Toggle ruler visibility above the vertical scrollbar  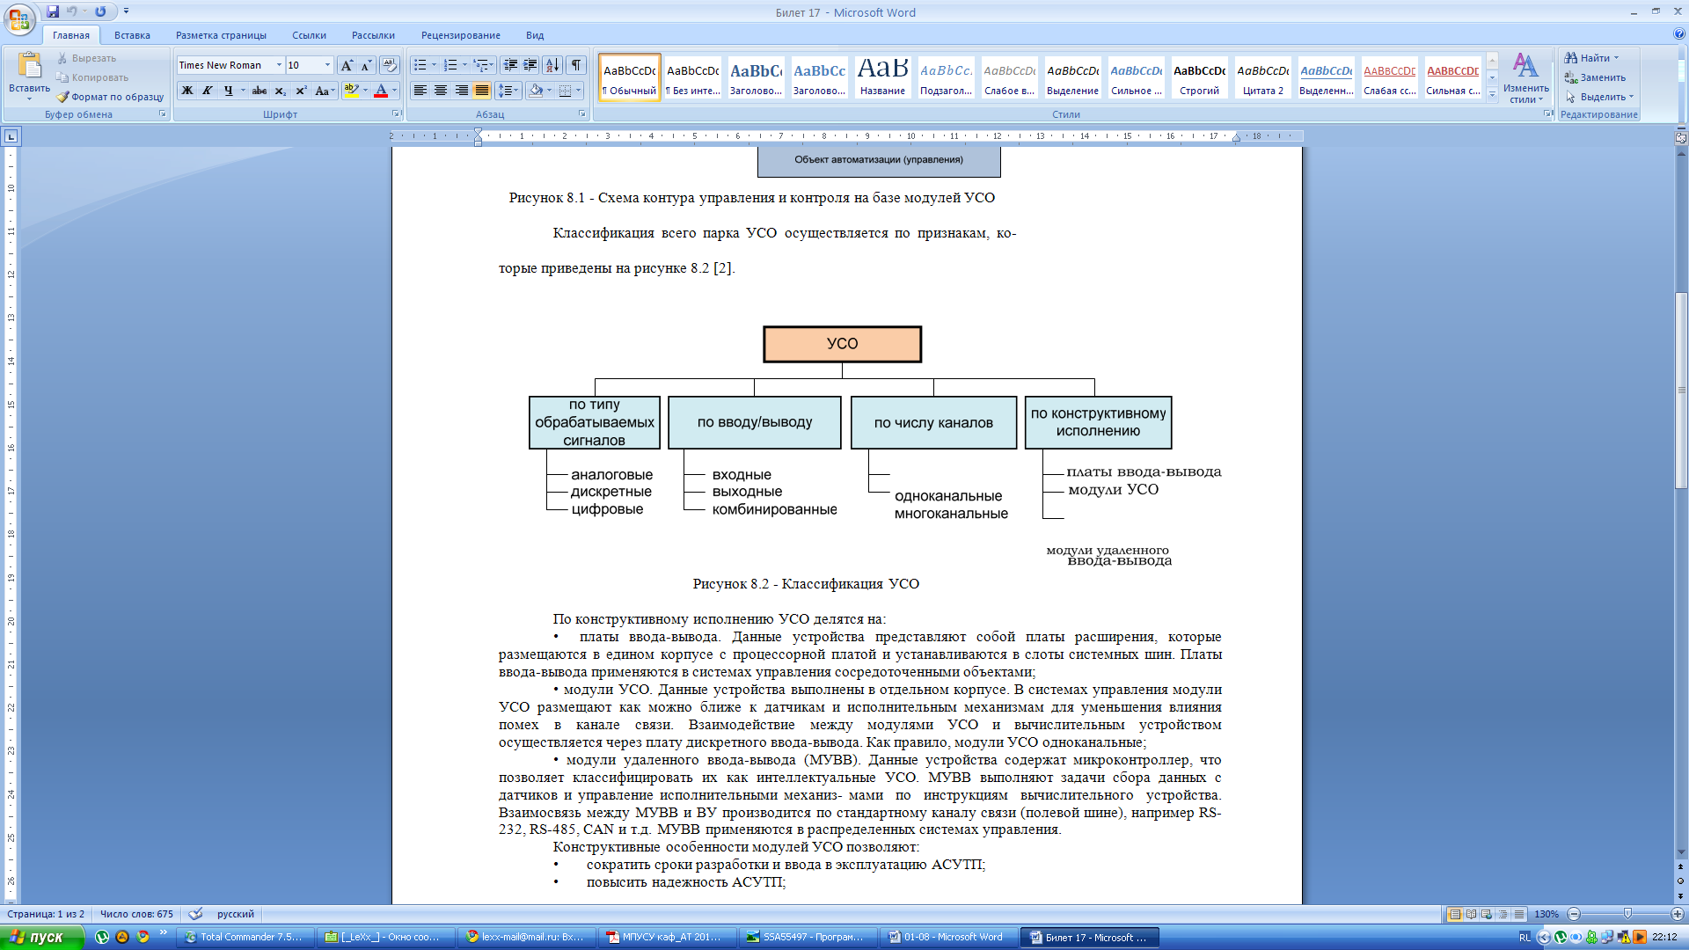pyautogui.click(x=1681, y=137)
